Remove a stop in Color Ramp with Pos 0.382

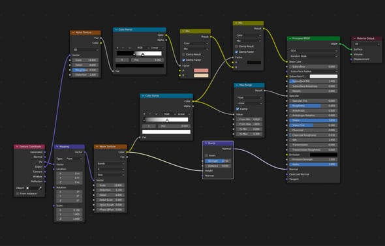coord(123,48)
